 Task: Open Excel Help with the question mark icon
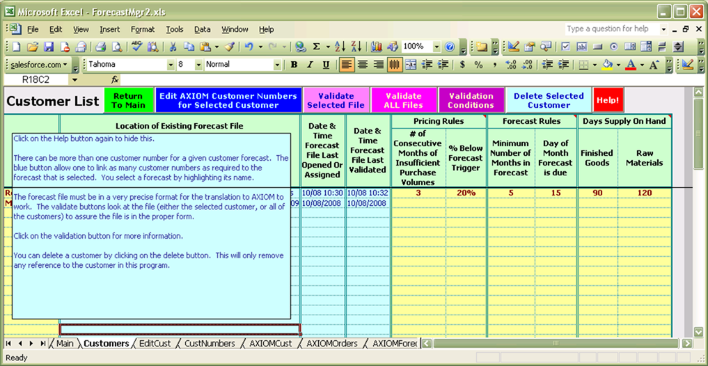[449, 47]
